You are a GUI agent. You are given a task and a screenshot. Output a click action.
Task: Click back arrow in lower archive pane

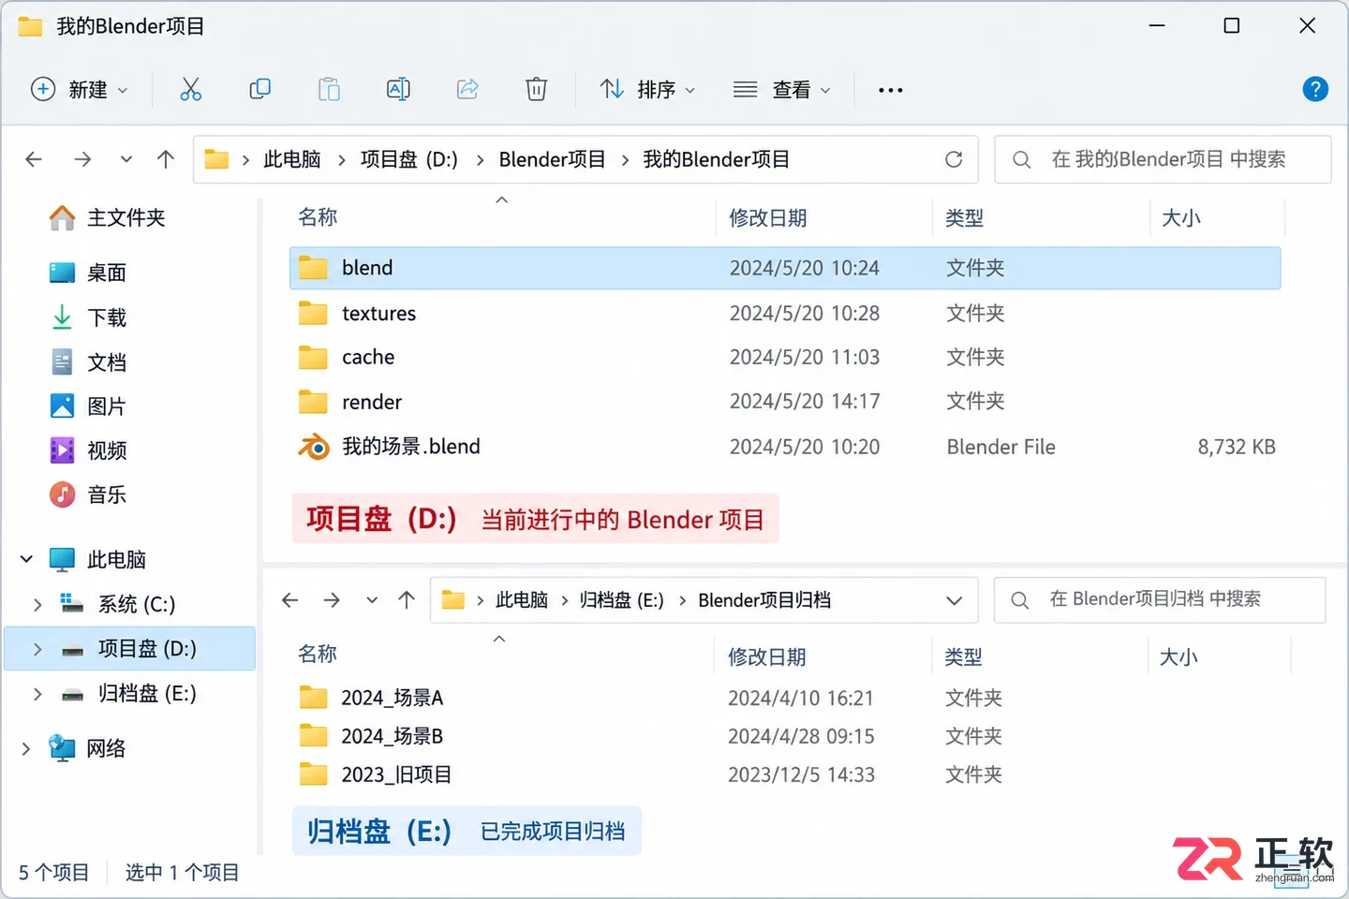coord(290,599)
